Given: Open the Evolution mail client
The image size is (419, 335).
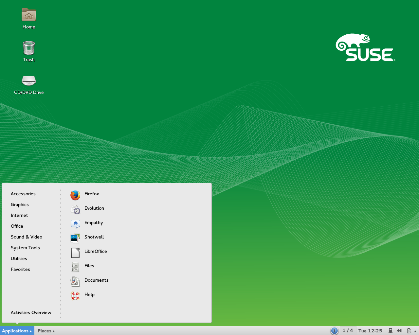Looking at the screenshot, I should coord(94,208).
